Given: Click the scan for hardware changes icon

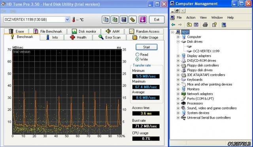Looking at the screenshot, I should coord(224,24).
